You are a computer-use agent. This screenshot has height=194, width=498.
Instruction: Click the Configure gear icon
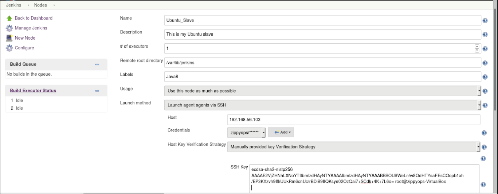coord(9,48)
